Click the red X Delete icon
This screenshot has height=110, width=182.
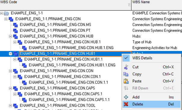[x=126, y=104]
